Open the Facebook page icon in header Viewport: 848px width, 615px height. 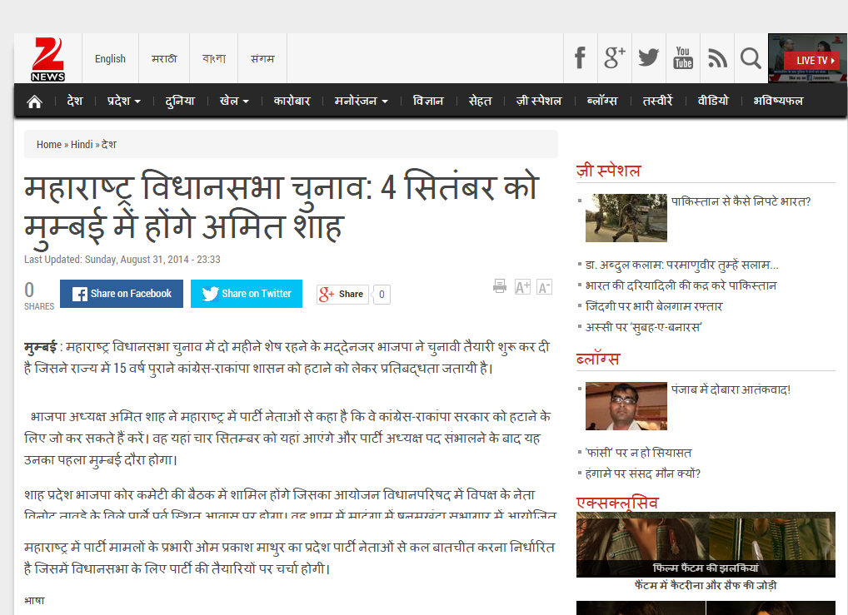coord(581,58)
